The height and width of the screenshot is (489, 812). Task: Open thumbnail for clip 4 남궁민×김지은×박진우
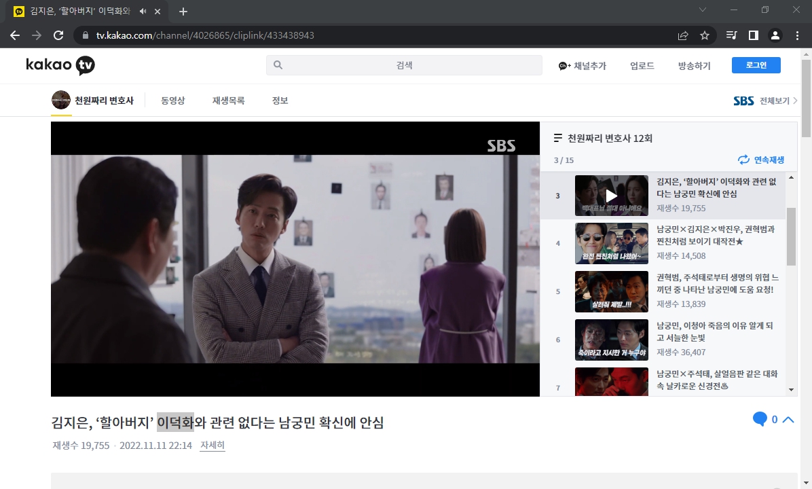point(612,243)
